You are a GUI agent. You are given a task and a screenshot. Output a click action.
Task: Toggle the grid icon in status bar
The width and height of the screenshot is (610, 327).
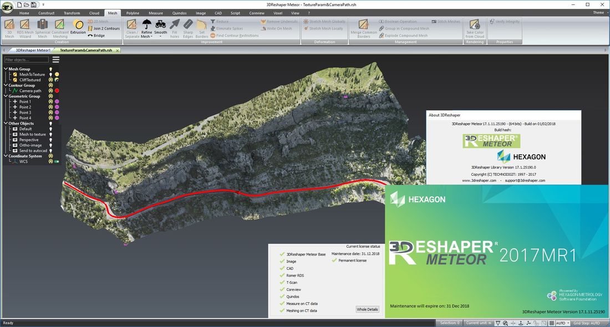pos(551,323)
